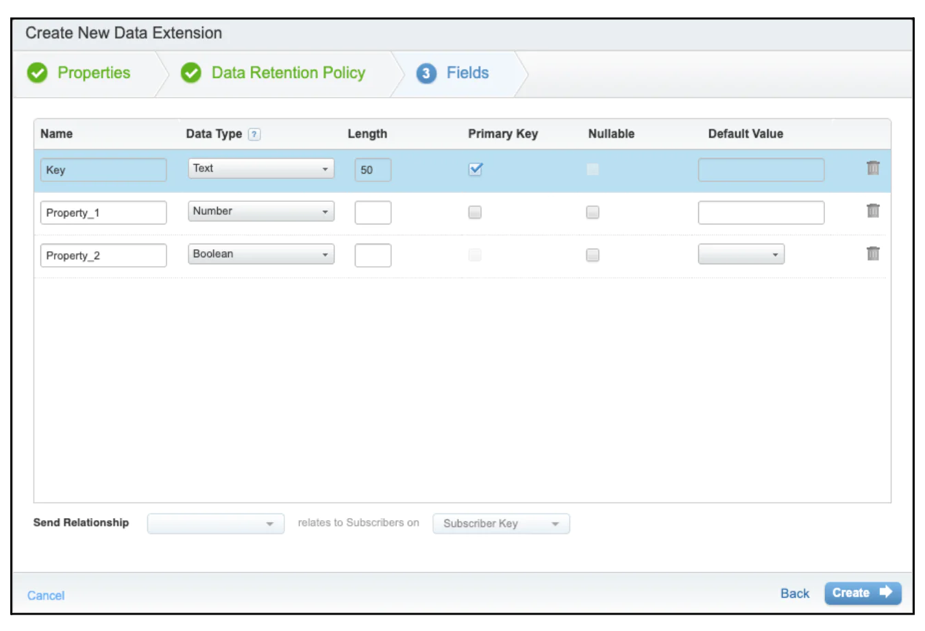Open the Subscriber Key relationship dropdown

[x=501, y=524]
